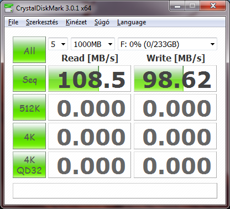Viewport: 230px width, 209px height.
Task: Start the 4K test
Action: (x=29, y=136)
